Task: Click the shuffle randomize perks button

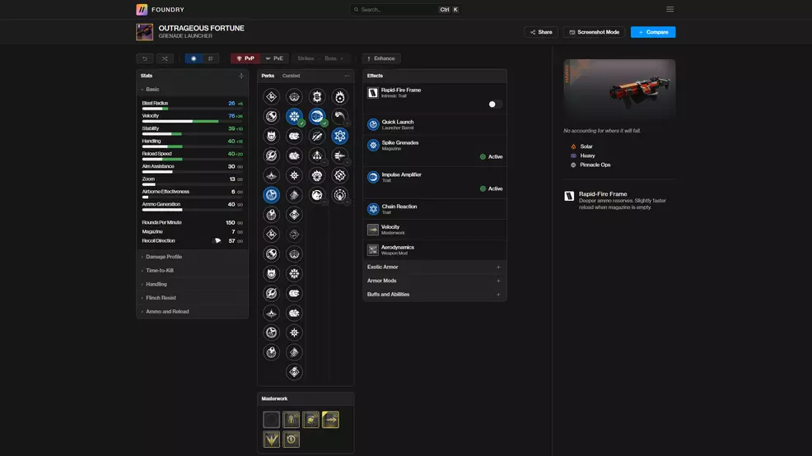Action: [165, 58]
